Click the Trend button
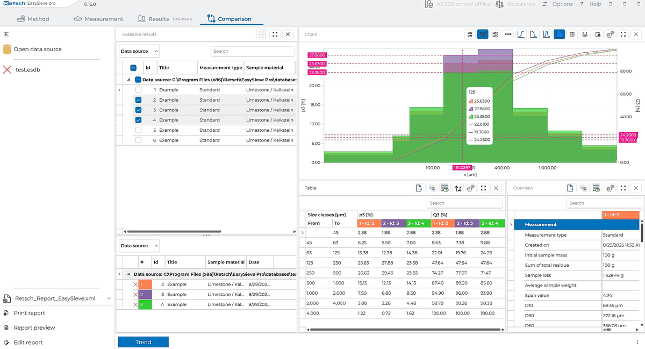Screen dimensions: 645x349 143,342
